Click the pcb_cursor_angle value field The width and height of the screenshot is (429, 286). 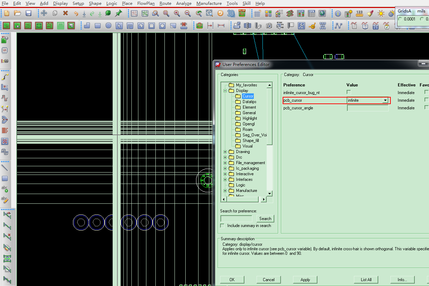coord(367,108)
